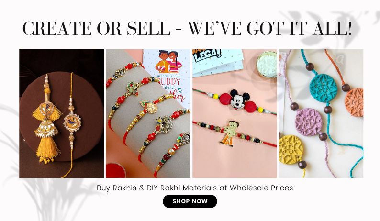Open the yellow tassel lumba rakhi image
This screenshot has width=380, height=221.
[62, 113]
